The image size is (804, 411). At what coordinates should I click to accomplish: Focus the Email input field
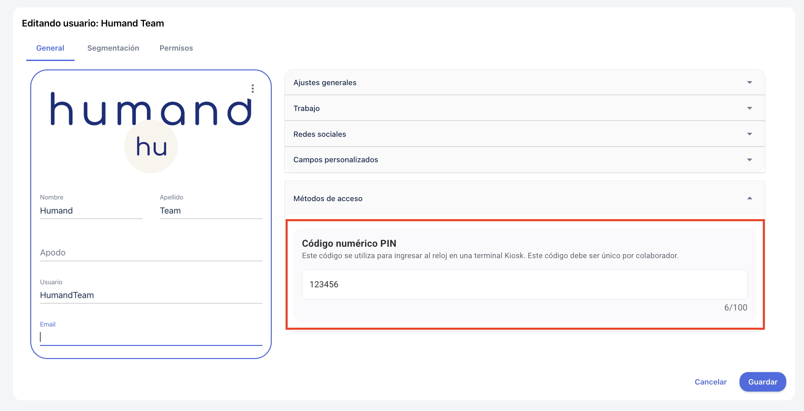[x=151, y=337]
